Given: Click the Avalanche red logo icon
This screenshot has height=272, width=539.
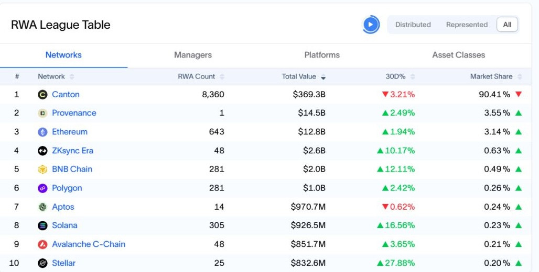Looking at the screenshot, I should pos(42,245).
